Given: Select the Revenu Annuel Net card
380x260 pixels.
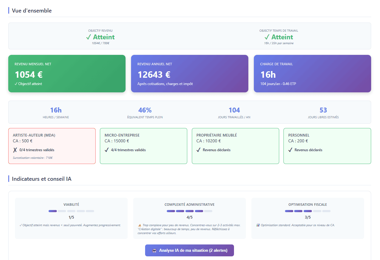Looking at the screenshot, I should 189,73.
